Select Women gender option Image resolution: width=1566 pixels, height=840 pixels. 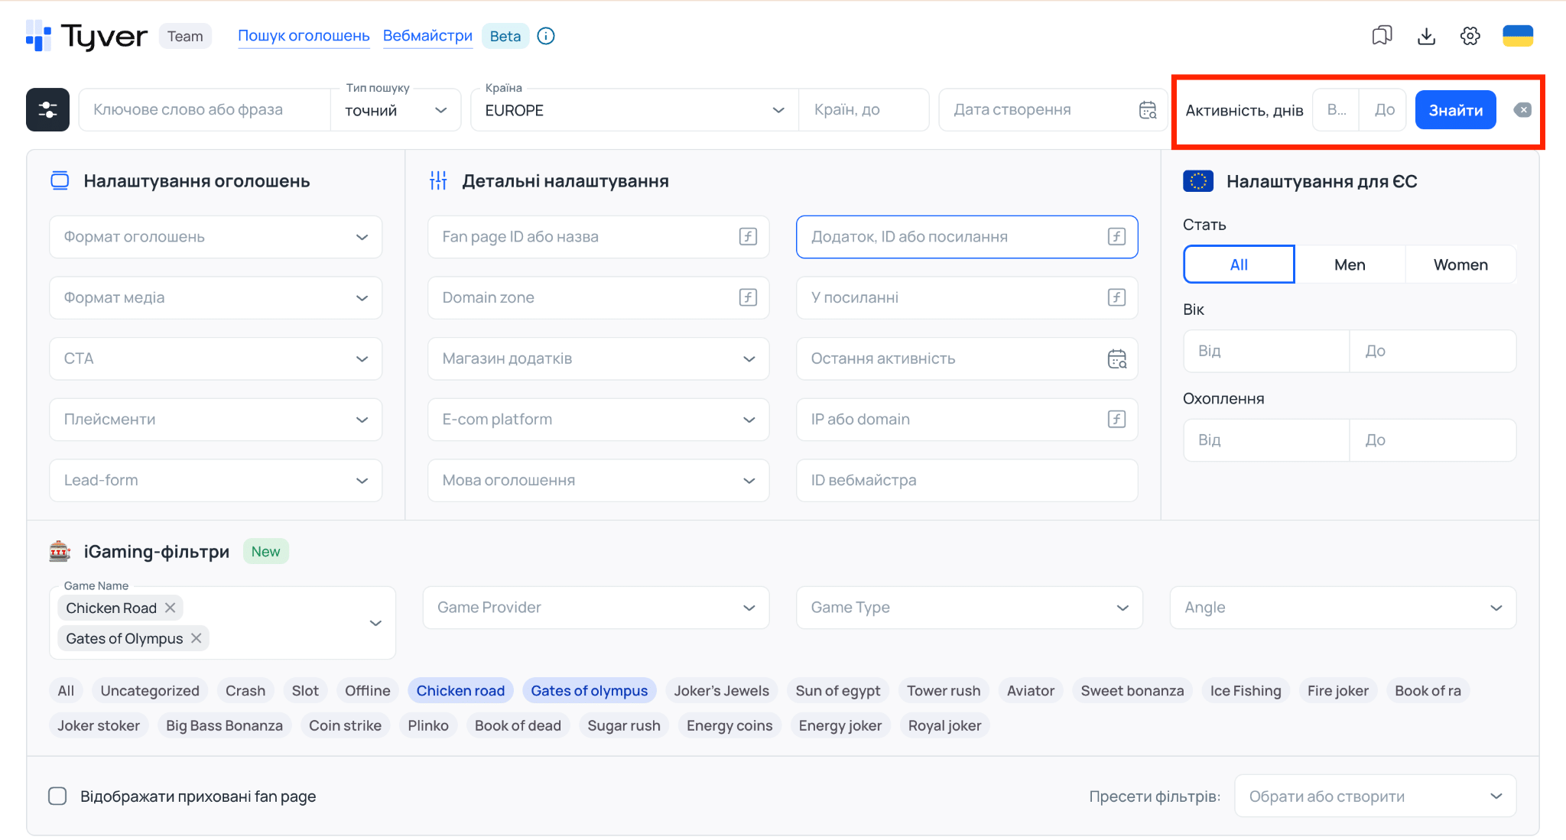coord(1460,264)
